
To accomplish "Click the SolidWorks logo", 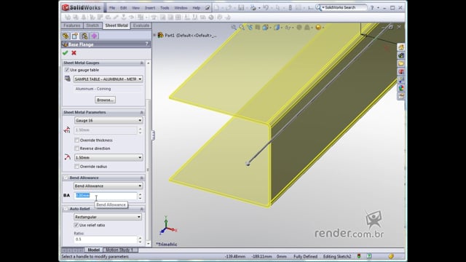I will point(82,7).
